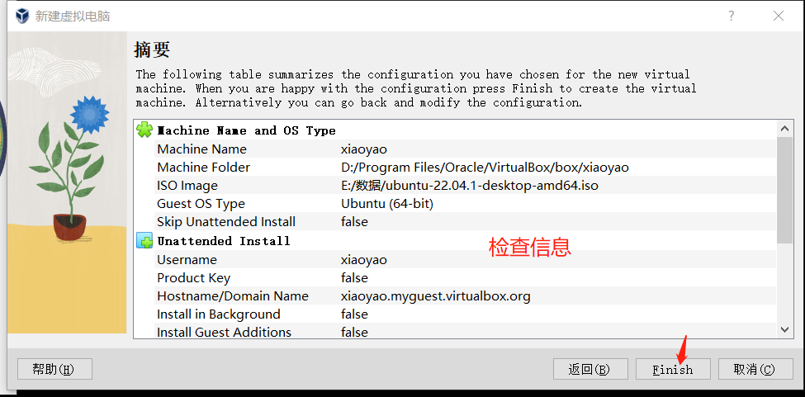Click the false value beside Skip Unattended Install
The image size is (805, 397).
(x=354, y=222)
